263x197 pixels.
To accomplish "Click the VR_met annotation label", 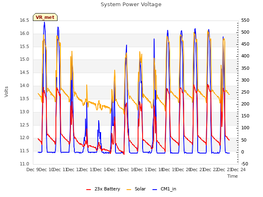I will coord(45,17).
